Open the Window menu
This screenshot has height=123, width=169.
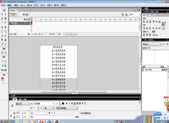coord(57,5)
